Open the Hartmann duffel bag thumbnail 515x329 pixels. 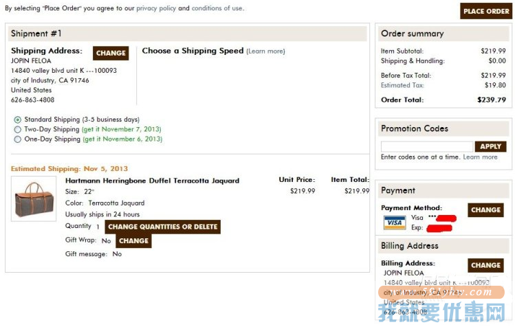pos(34,198)
